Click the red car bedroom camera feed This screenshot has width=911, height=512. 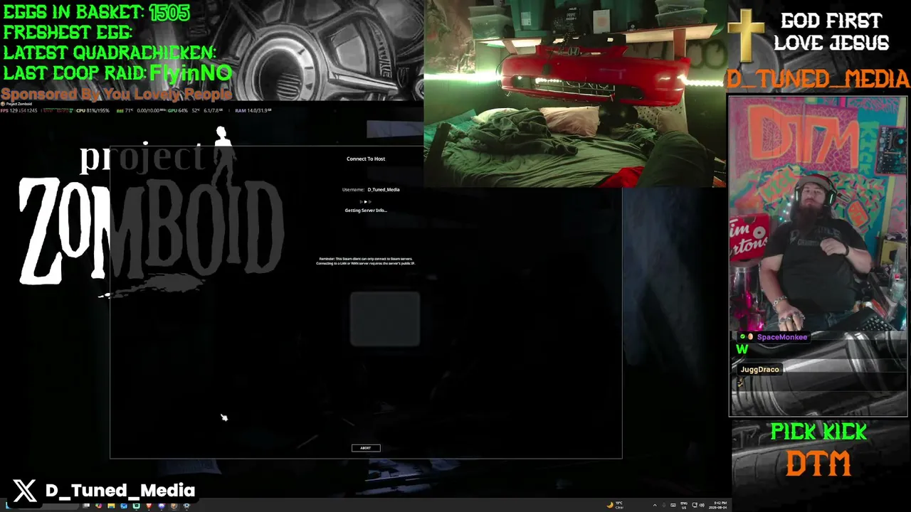click(575, 93)
